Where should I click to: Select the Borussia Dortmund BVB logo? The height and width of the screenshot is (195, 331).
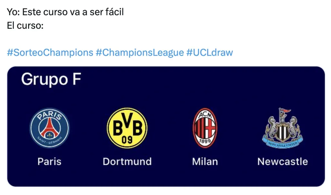[127, 128]
